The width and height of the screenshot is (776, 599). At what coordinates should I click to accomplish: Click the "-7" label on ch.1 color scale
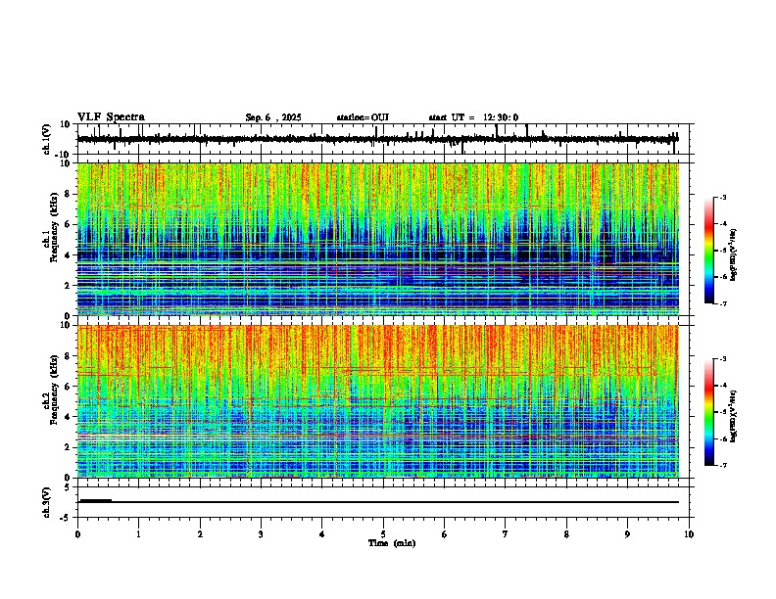pyautogui.click(x=722, y=303)
